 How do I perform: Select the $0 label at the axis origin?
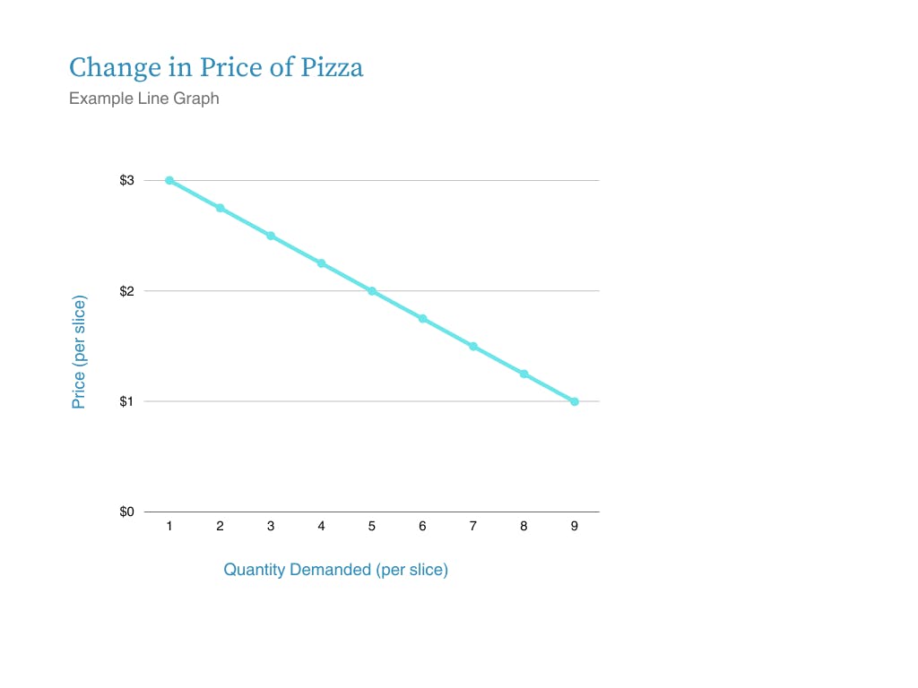[x=126, y=512]
